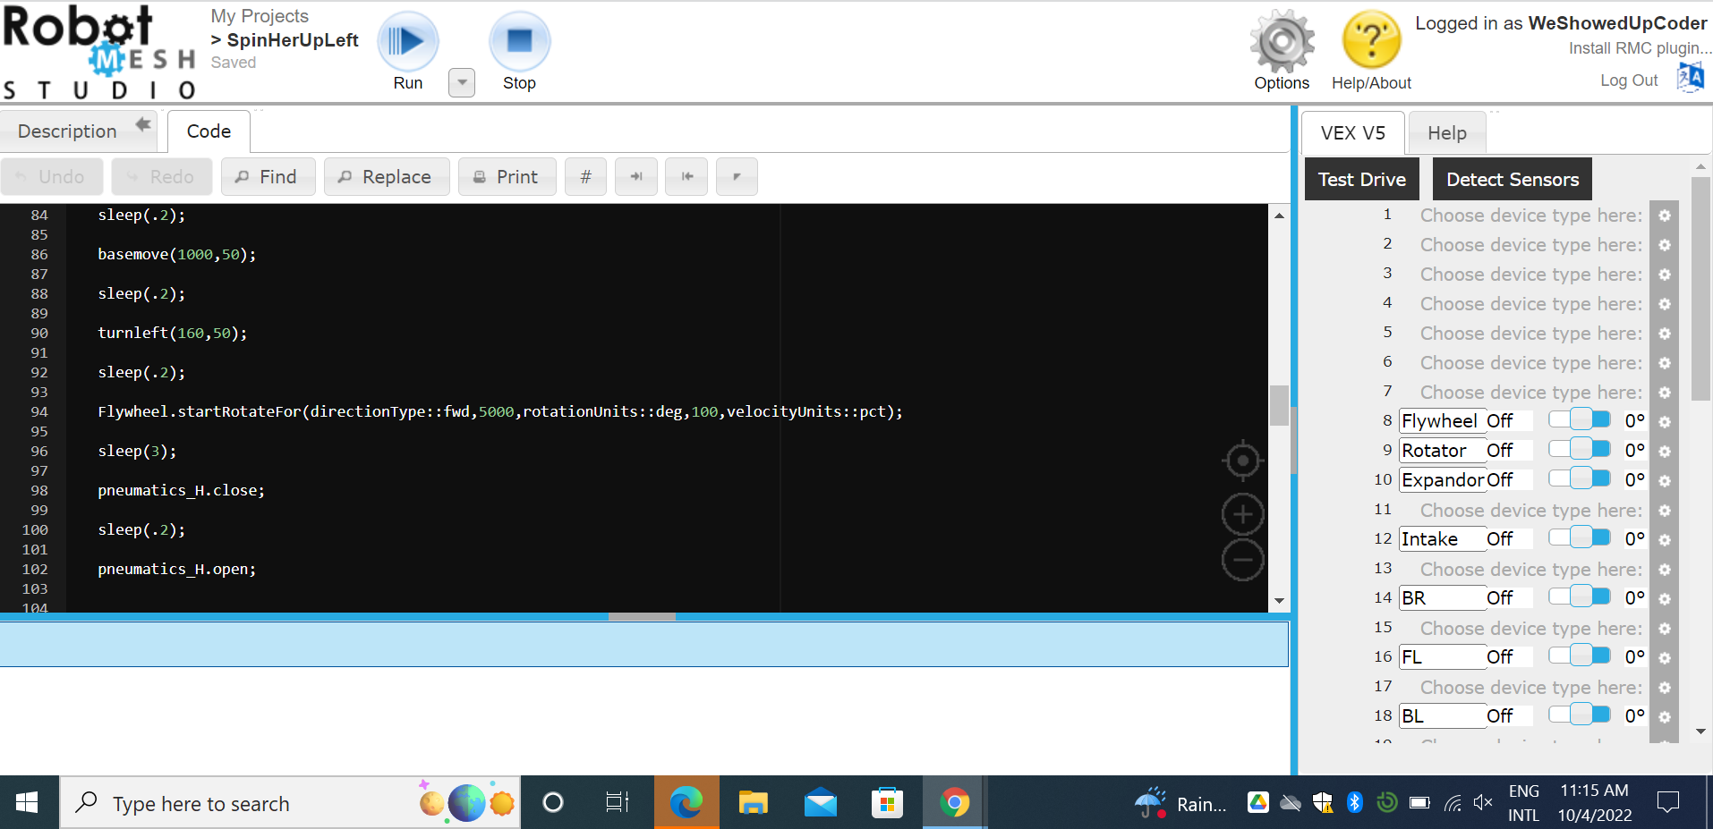Click the zoom in plus icon in editor

pyautogui.click(x=1242, y=514)
